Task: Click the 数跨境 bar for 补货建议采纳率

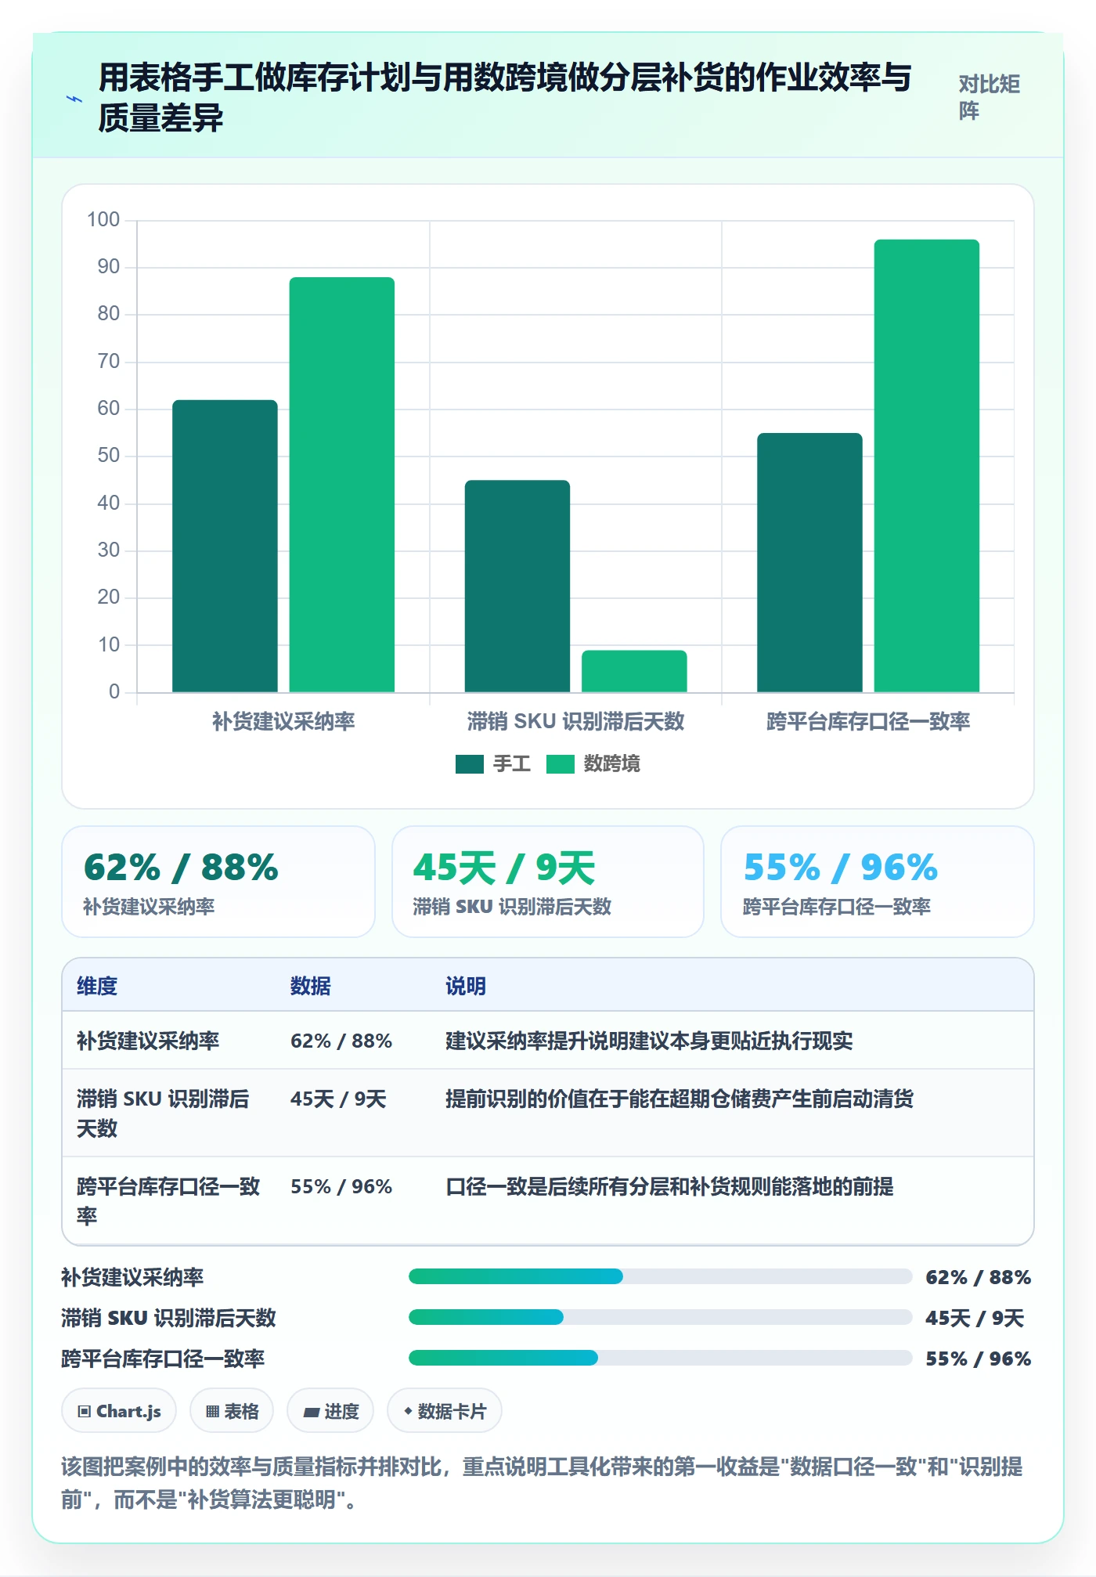Action: pyautogui.click(x=342, y=485)
